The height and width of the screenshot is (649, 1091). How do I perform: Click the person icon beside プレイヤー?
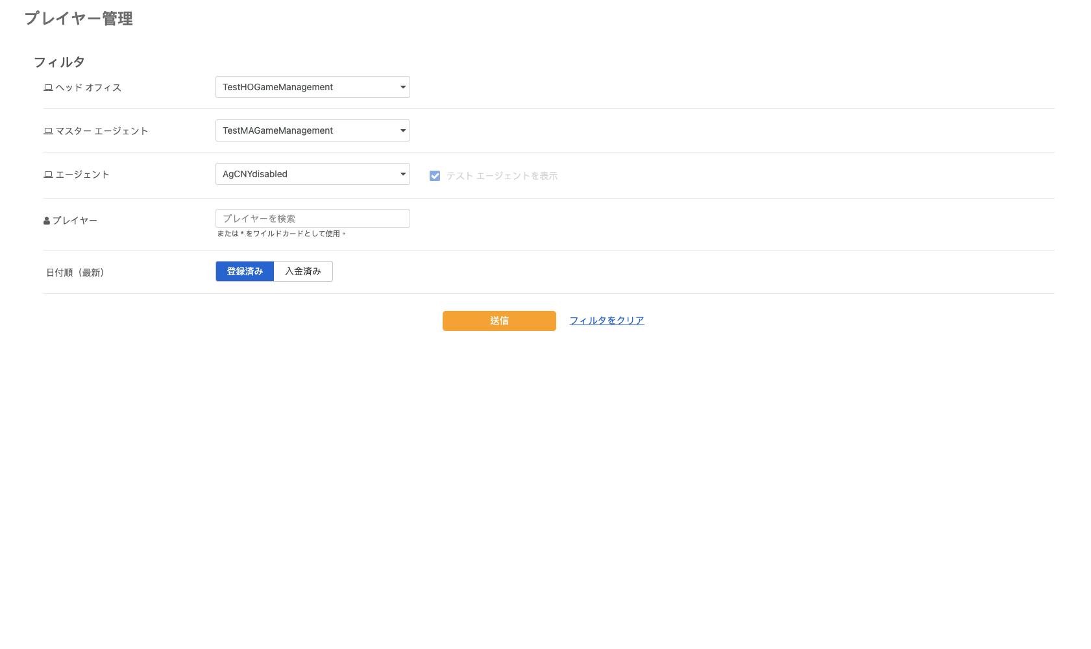(x=47, y=221)
